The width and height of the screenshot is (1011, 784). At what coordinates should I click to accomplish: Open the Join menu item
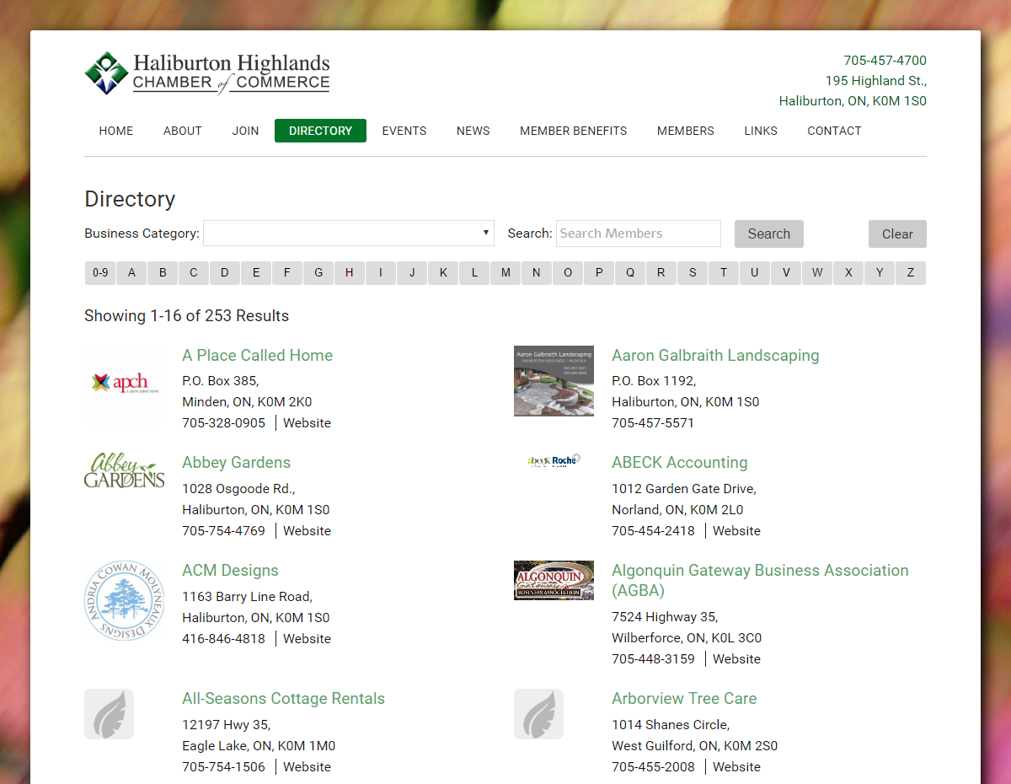(x=246, y=131)
